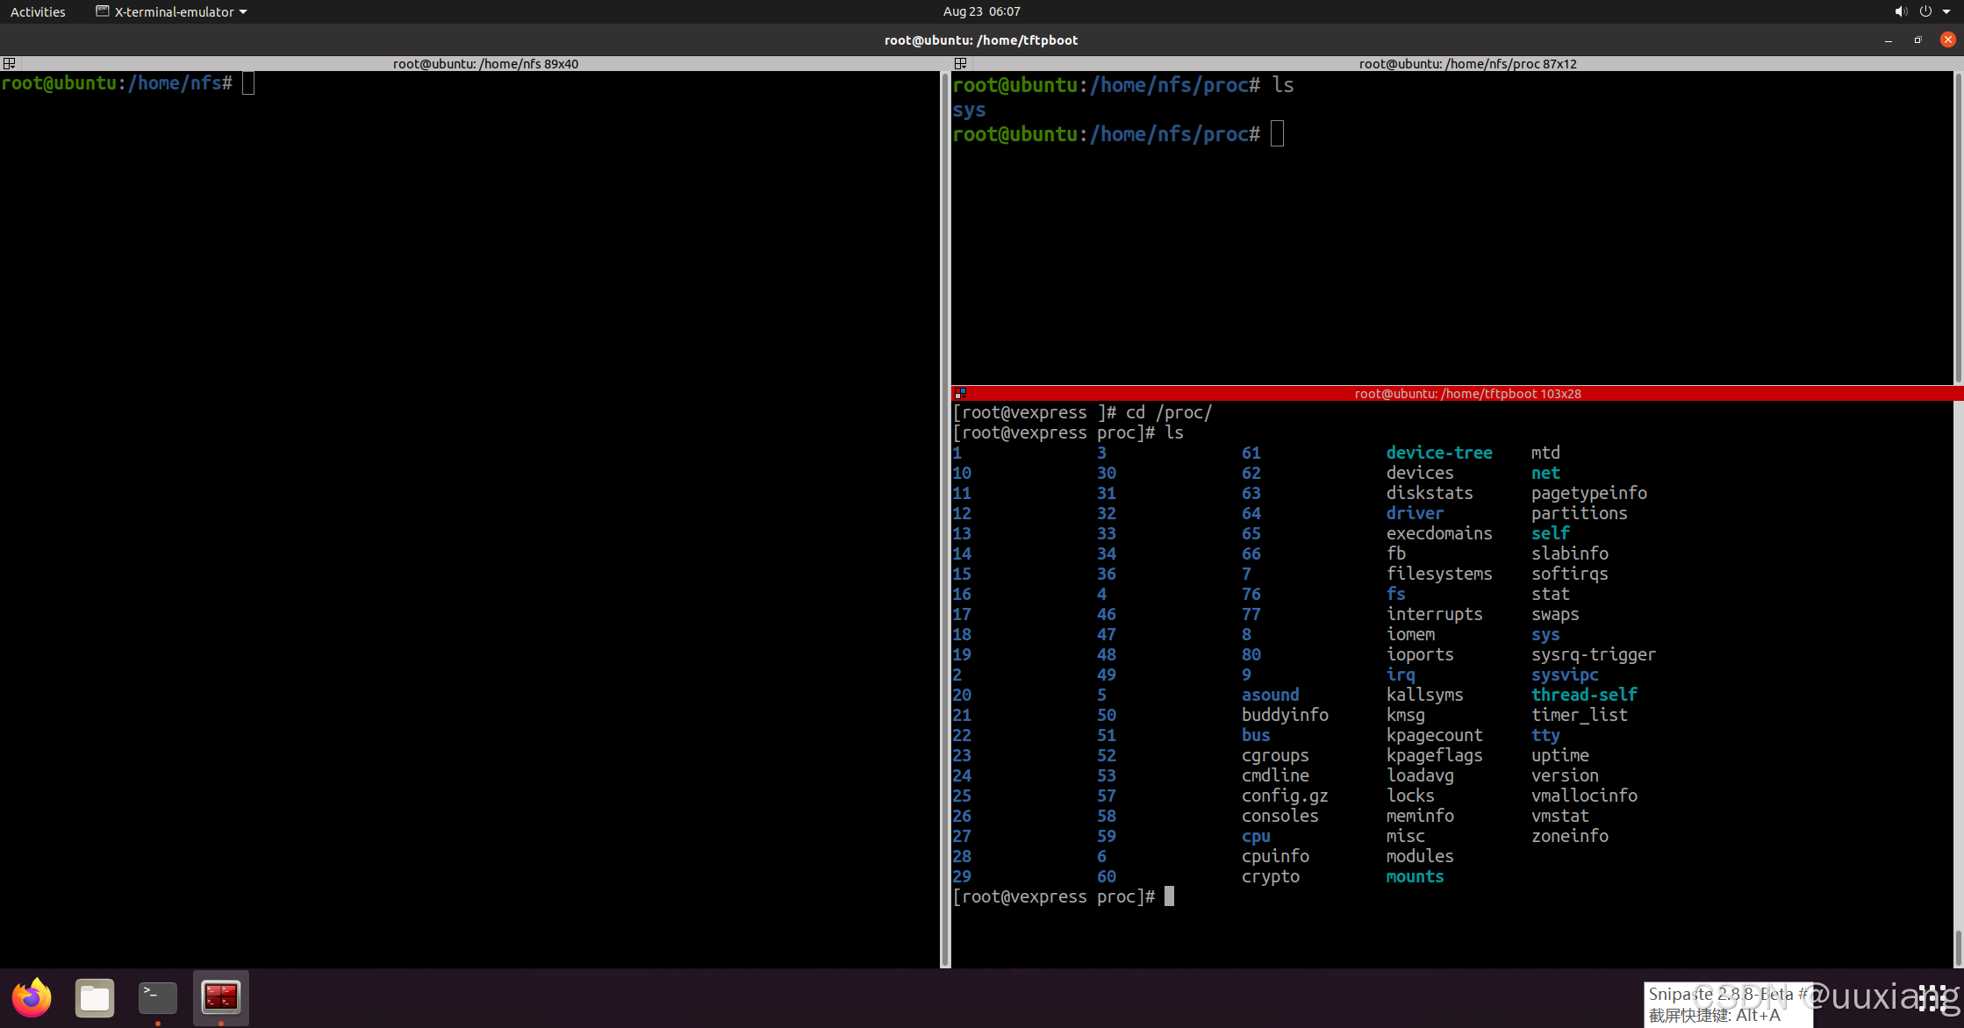
Task: Launch the Terminal dock icon
Action: pyautogui.click(x=158, y=997)
